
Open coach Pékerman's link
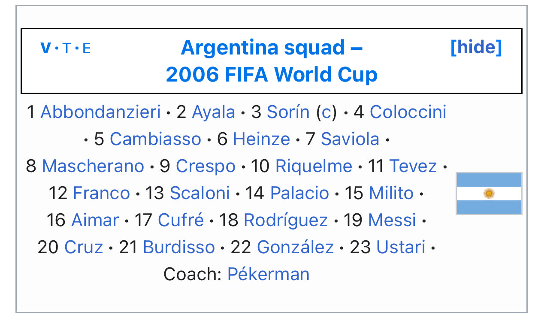tap(268, 274)
